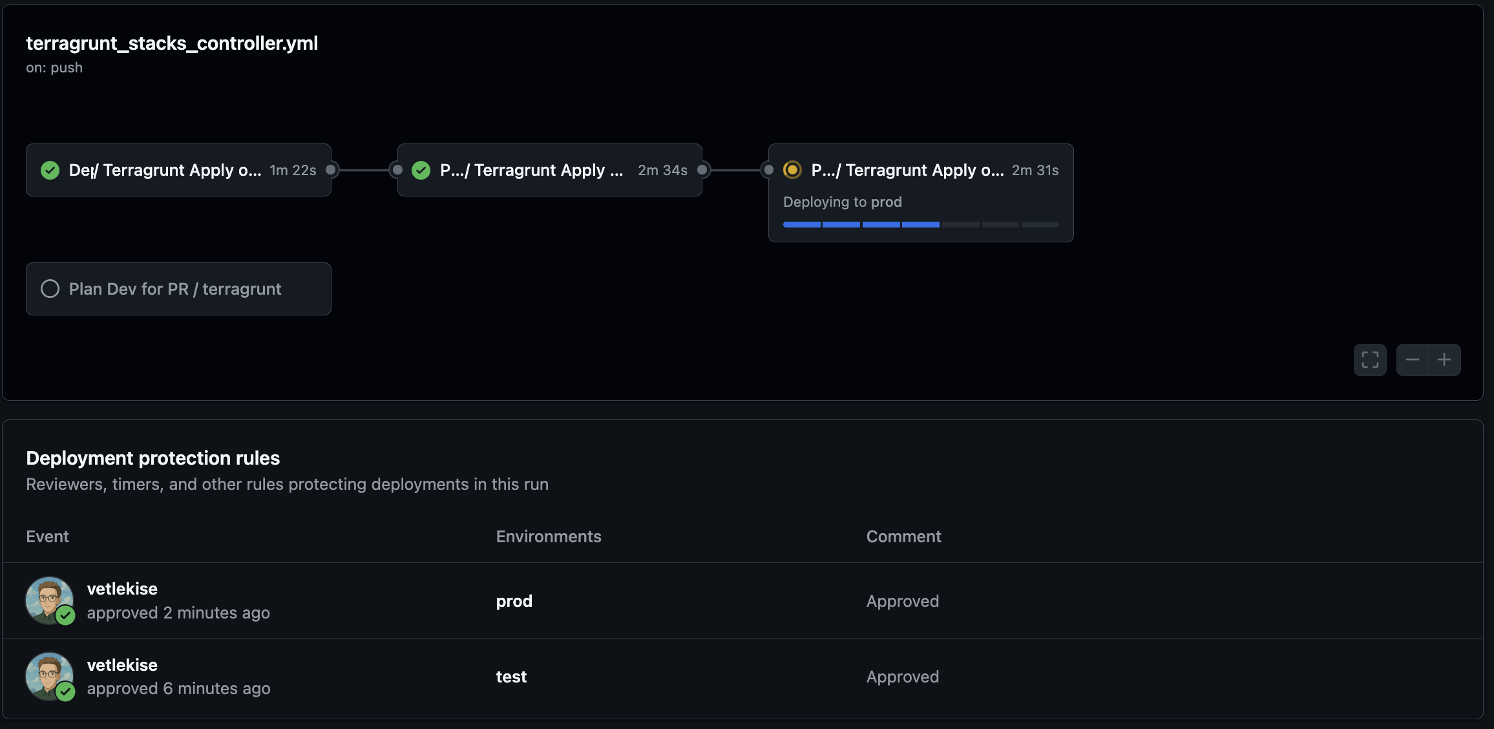Open the Dev Terragrunt Apply job 1m 22s
This screenshot has height=729, width=1494.
point(165,170)
